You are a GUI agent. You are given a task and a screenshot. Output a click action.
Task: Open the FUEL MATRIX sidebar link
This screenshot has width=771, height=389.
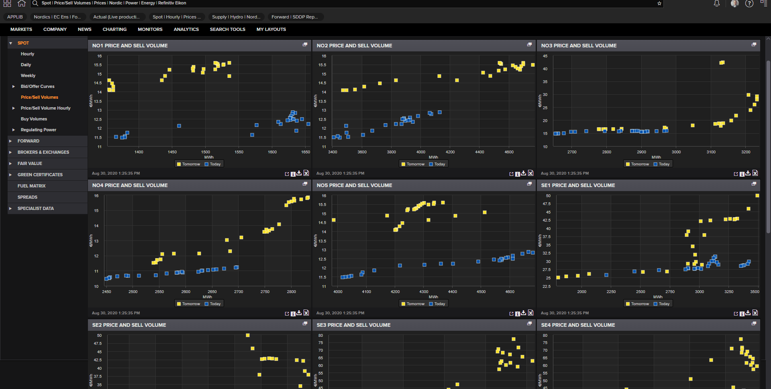pos(31,186)
